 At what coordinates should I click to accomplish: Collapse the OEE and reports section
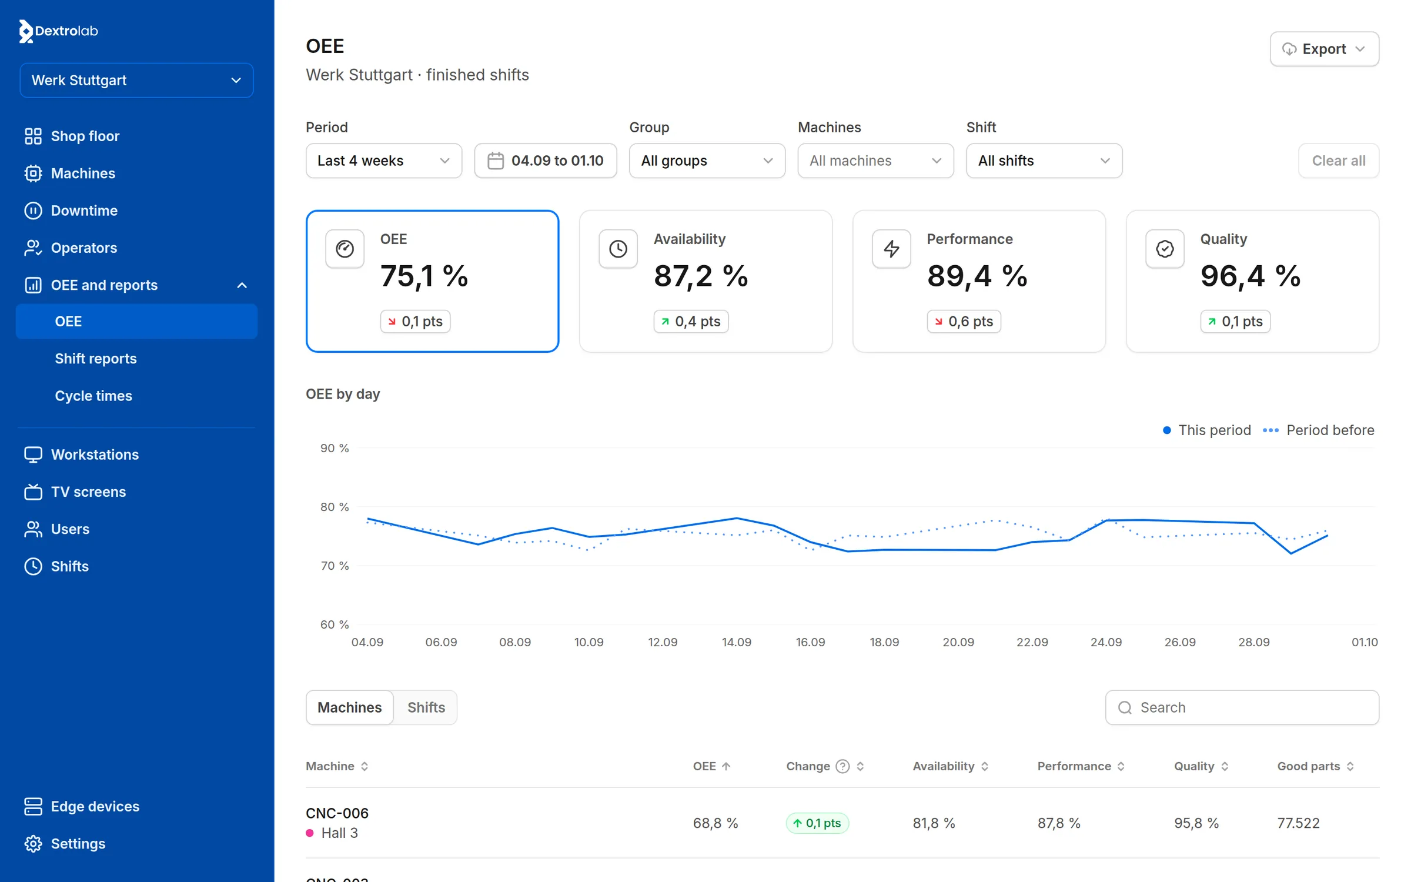[136, 285]
